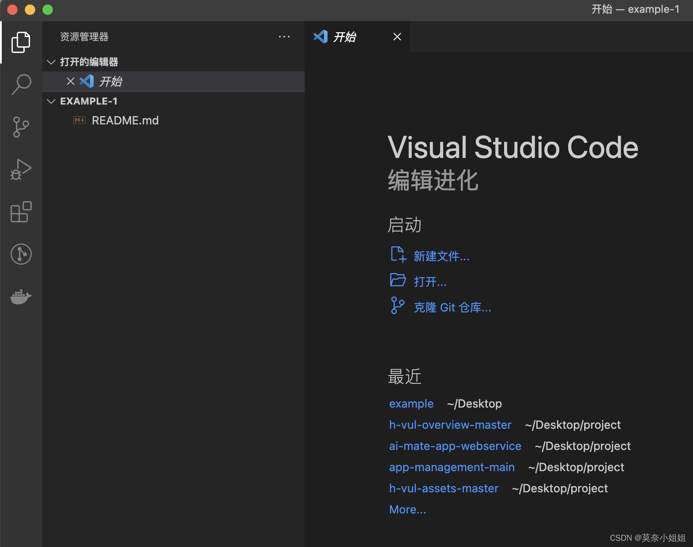Open recent project app-management-main
Screen dimensions: 693x547
tap(452, 467)
